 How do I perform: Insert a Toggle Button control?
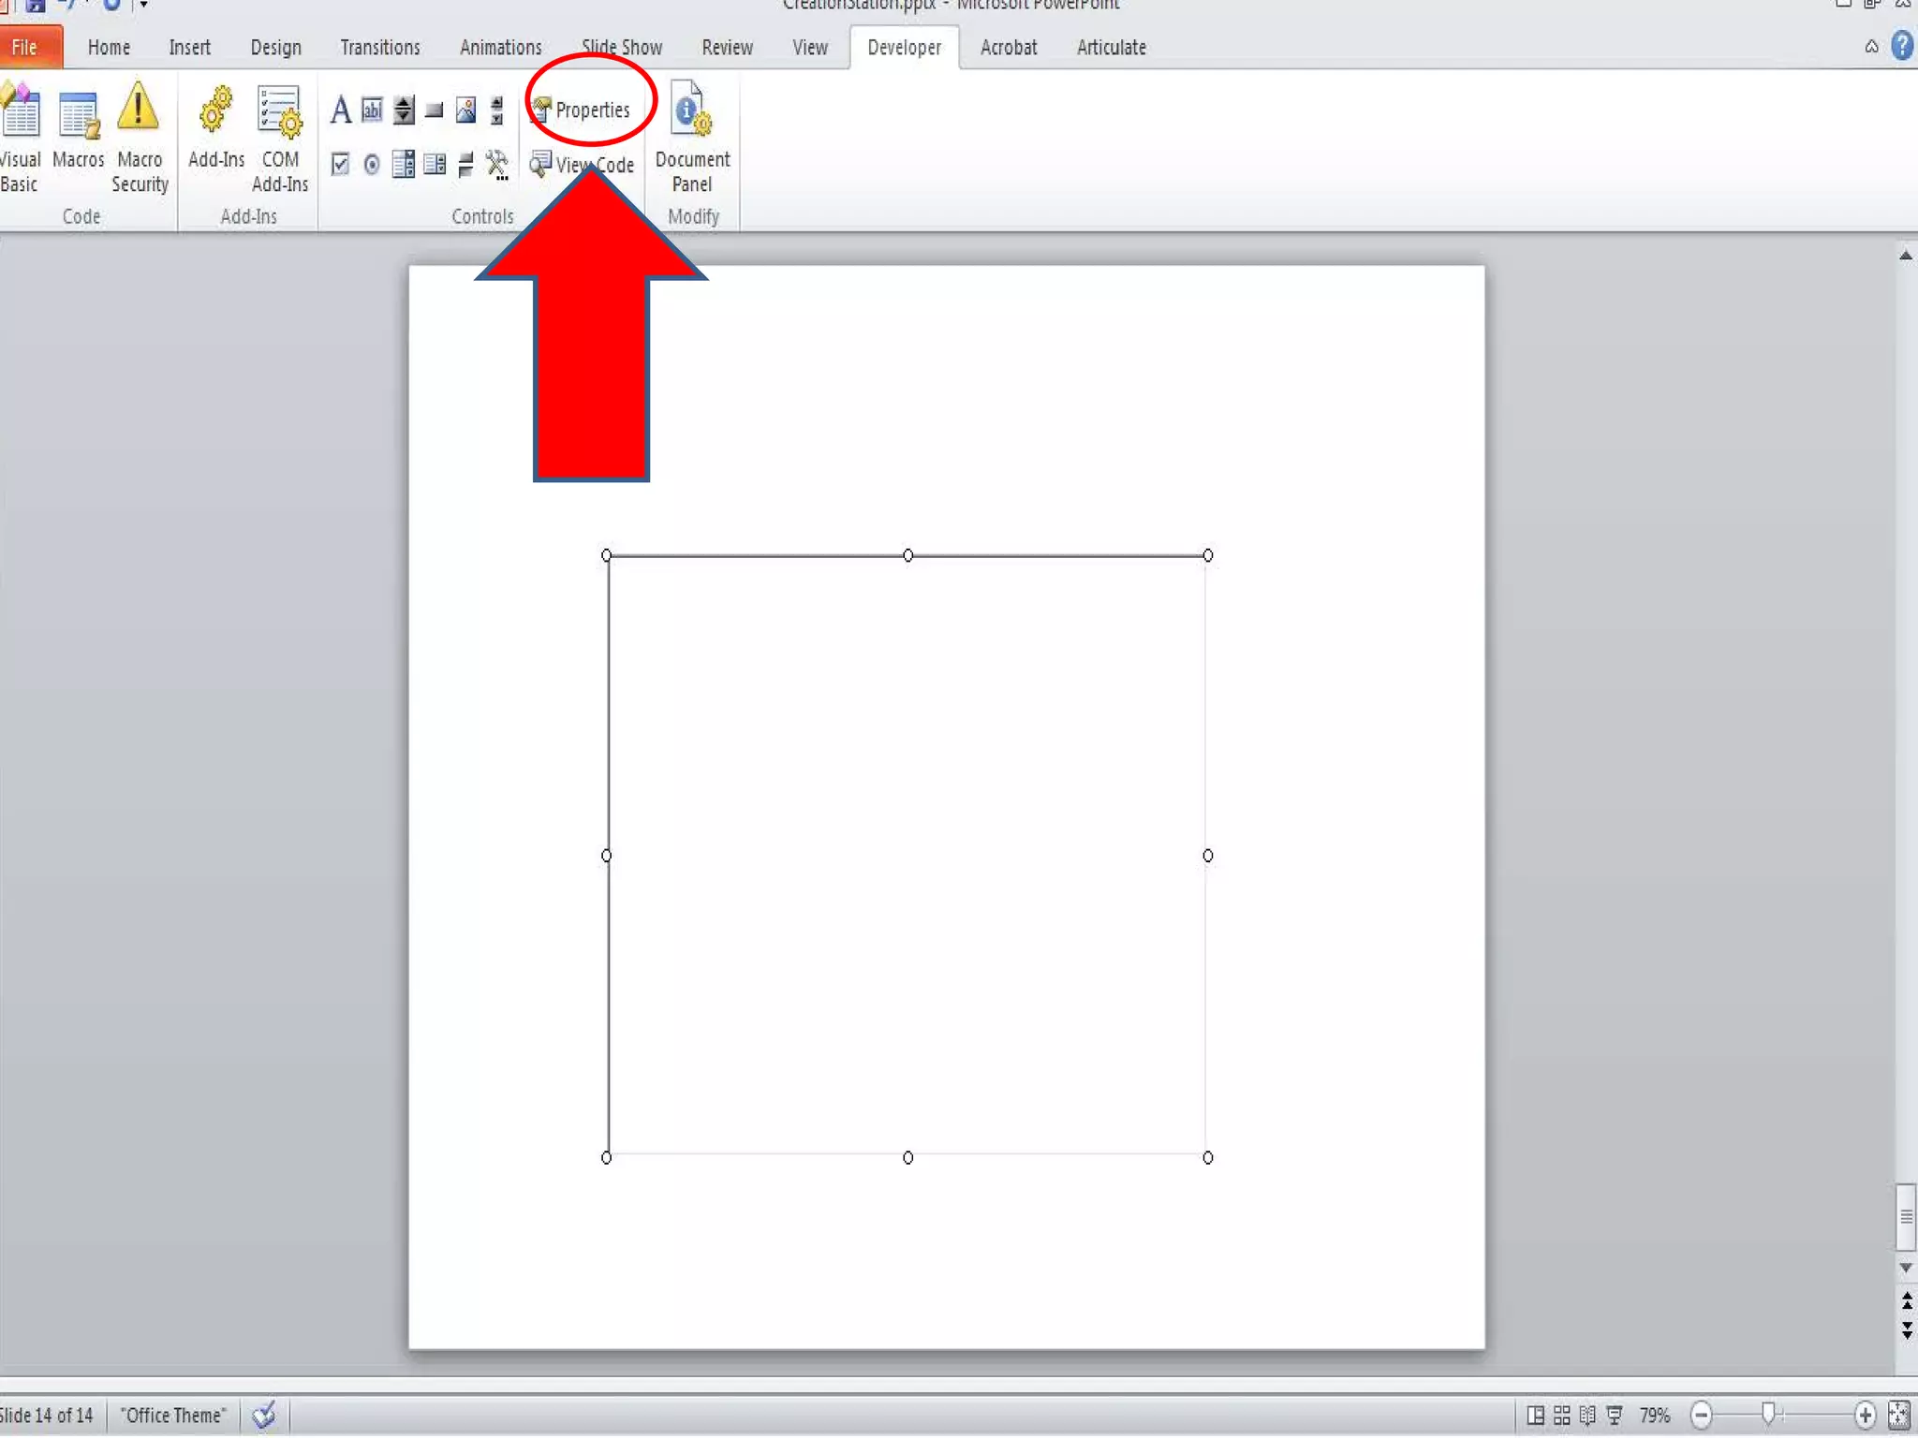point(465,165)
